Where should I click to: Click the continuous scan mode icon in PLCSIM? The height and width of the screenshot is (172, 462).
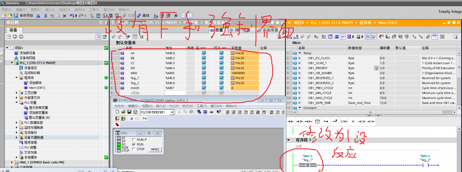(x=124, y=118)
